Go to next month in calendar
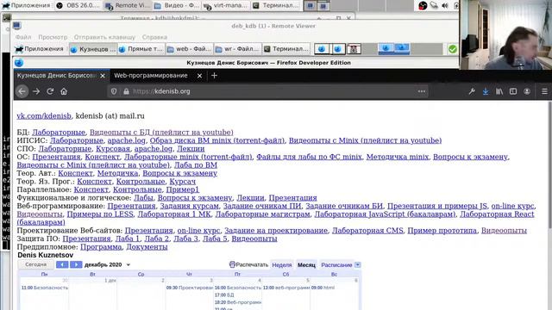Screen dimensions: 552x310 click(x=76, y=264)
